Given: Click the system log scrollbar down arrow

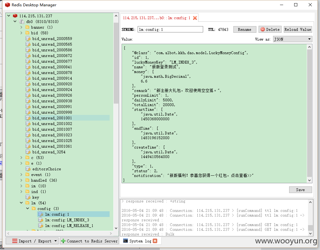Looking at the screenshot, I should (x=310, y=233).
